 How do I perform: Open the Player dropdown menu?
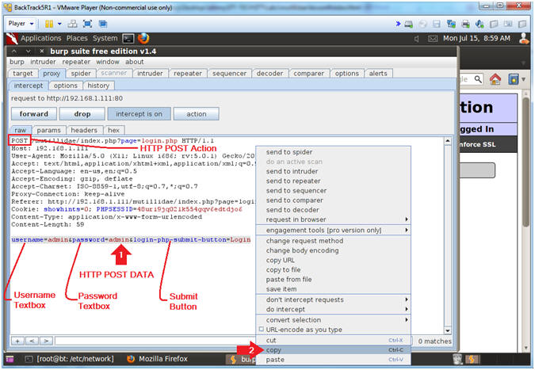click(21, 24)
